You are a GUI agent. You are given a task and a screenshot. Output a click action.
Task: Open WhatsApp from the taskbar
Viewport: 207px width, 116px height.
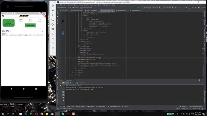[63, 114]
